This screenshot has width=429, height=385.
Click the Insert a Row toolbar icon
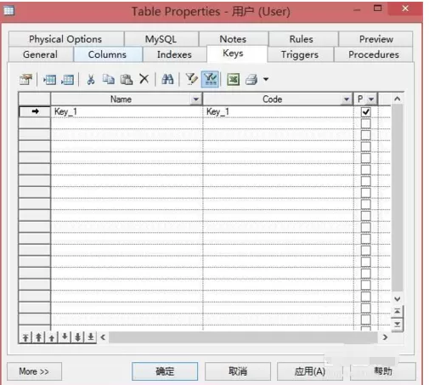click(x=49, y=80)
